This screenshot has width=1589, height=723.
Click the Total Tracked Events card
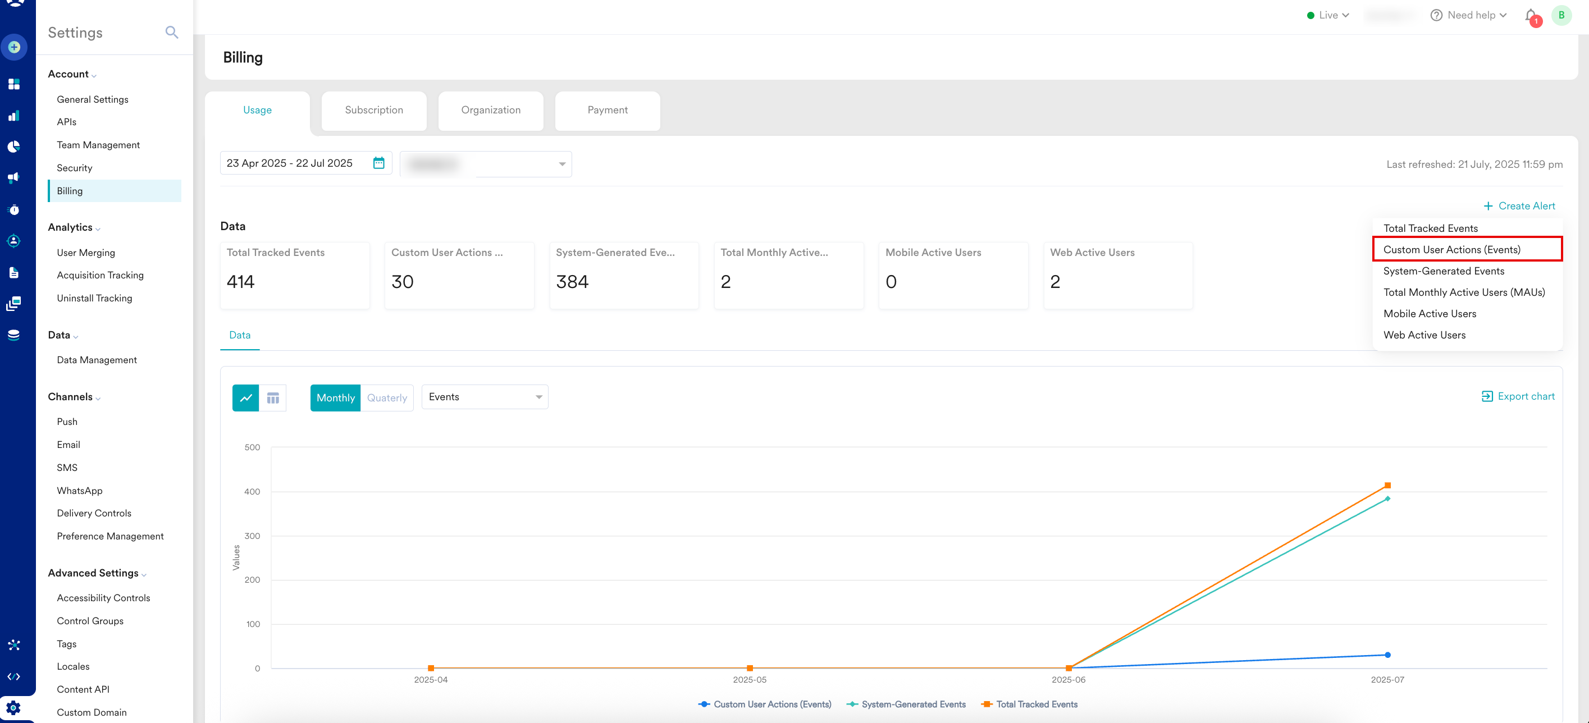(295, 275)
